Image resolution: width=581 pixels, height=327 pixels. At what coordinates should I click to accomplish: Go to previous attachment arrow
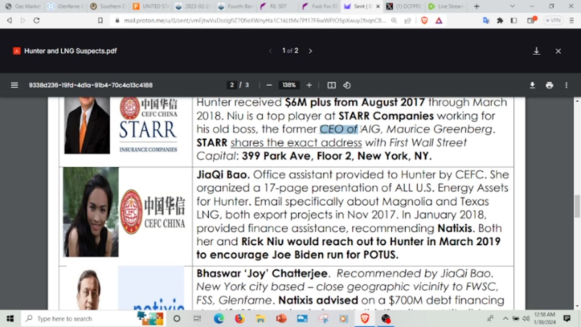271,51
